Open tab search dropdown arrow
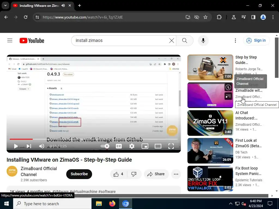This screenshot has height=209, width=279. tap(5, 5)
